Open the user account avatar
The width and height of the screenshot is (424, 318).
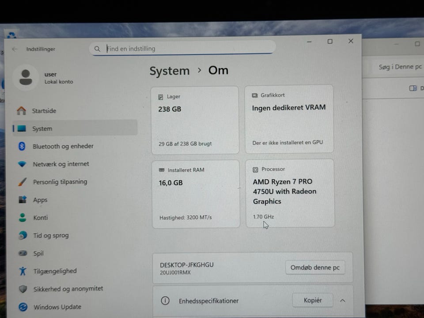[x=26, y=77]
